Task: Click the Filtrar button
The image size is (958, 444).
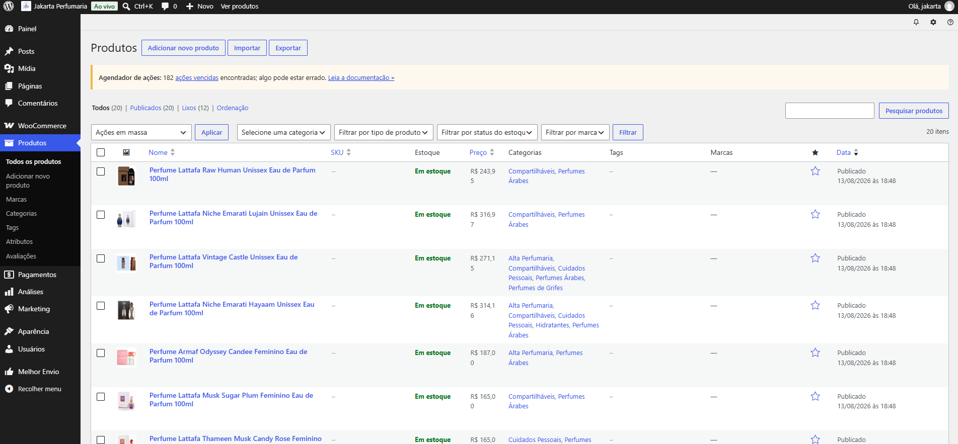Action: click(628, 132)
